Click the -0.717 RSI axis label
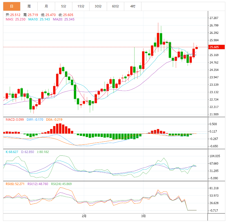Image resolution: width=228 pixels, height=223 pixels. tap(213, 211)
